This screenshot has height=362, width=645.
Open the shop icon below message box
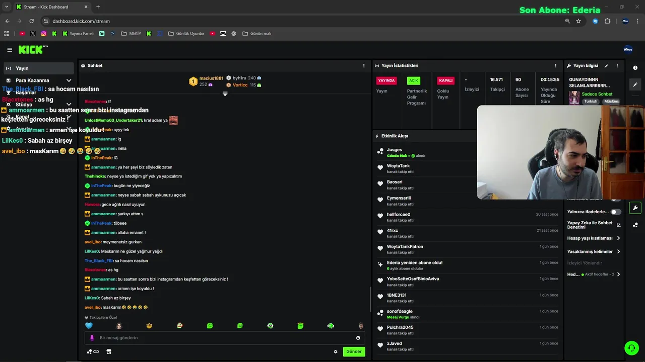coord(108,351)
